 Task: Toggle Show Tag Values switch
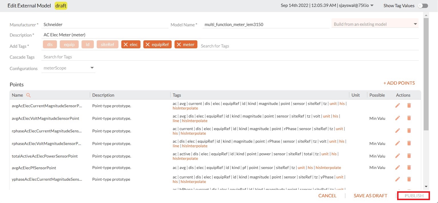click(423, 6)
